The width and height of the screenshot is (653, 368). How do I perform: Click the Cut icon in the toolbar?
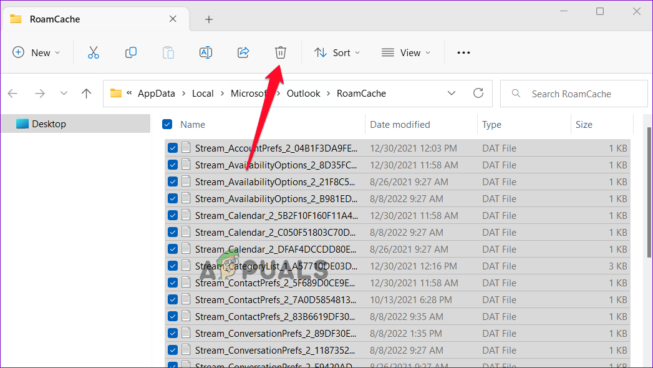[x=93, y=52]
